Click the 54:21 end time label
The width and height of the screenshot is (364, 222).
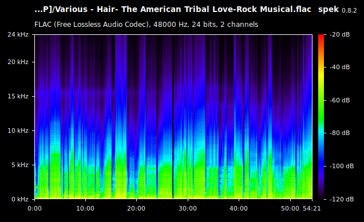(311, 208)
